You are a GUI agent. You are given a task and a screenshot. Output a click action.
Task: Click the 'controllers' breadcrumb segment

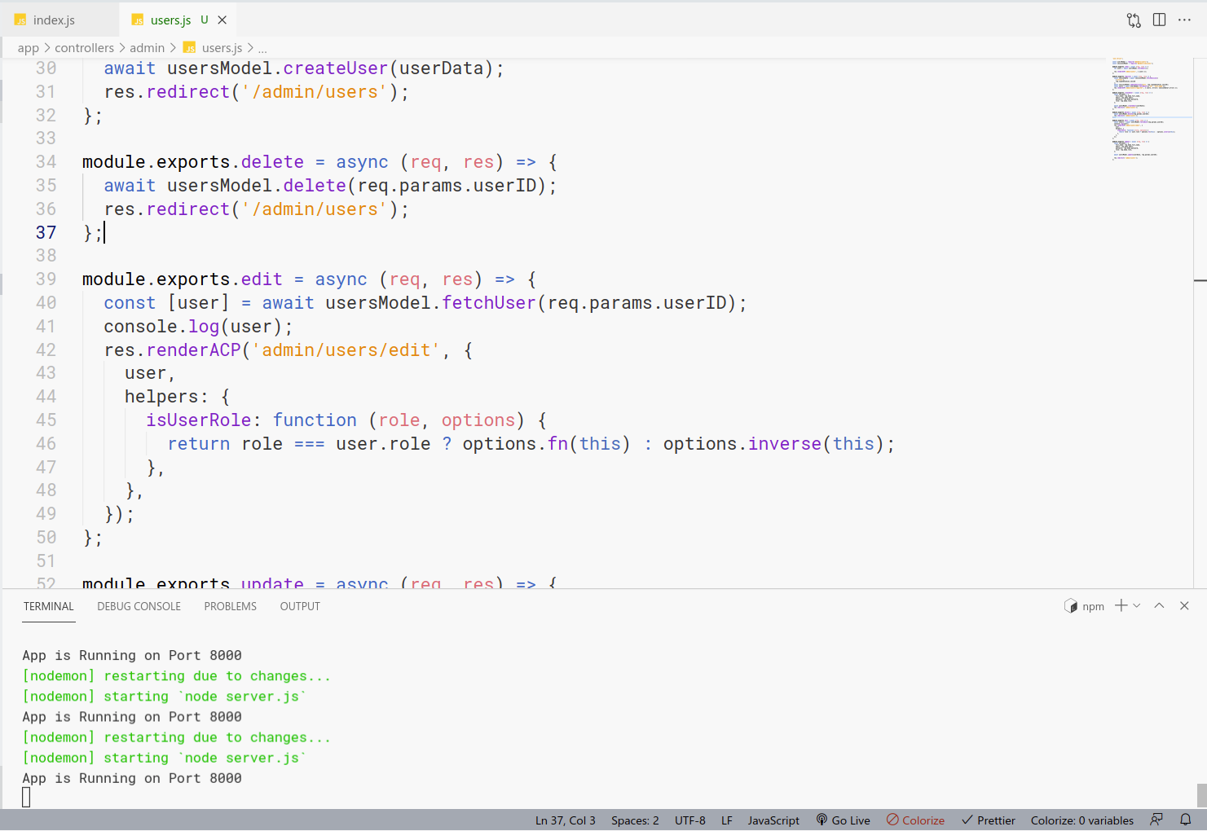[85, 48]
